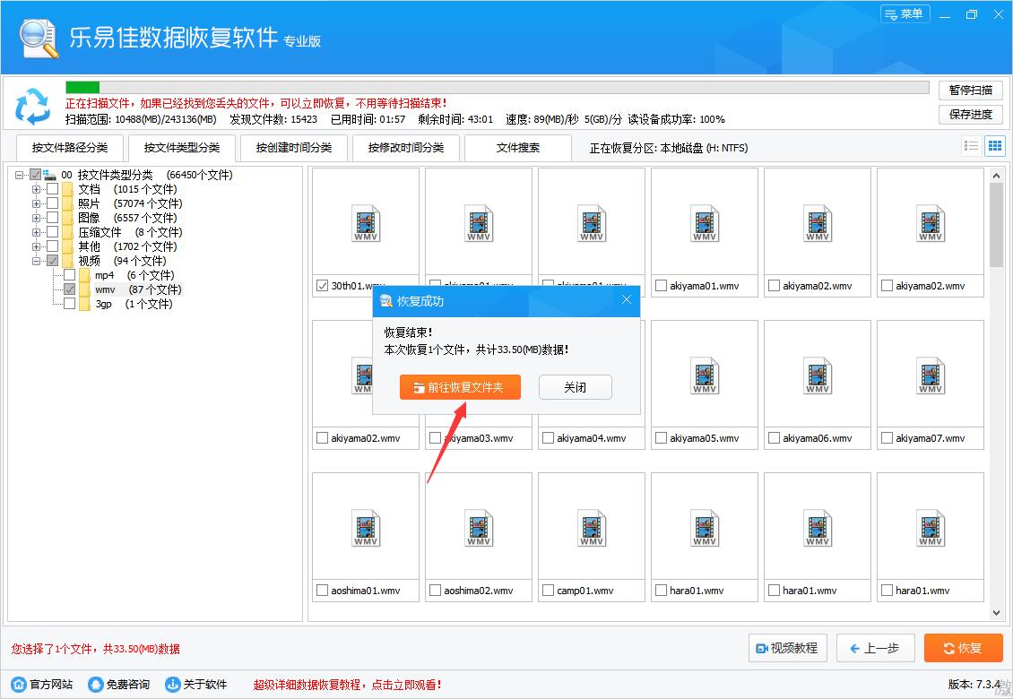Toggle the wmv type checkbox in tree
Image resolution: width=1013 pixels, height=699 pixels.
click(69, 289)
